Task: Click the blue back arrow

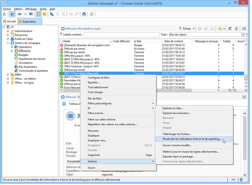Action: coord(19,14)
